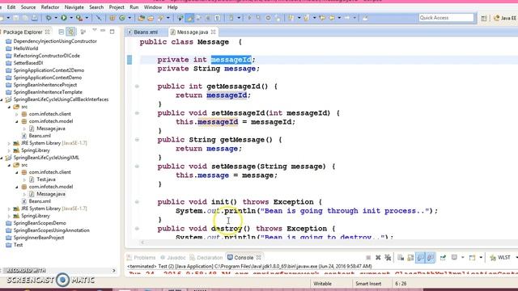Select SpringInnerBeanProject in Package Explorer
This screenshot has width=518, height=291.
39,238
